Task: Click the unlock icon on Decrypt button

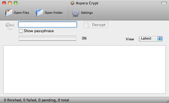Action: (x=88, y=25)
